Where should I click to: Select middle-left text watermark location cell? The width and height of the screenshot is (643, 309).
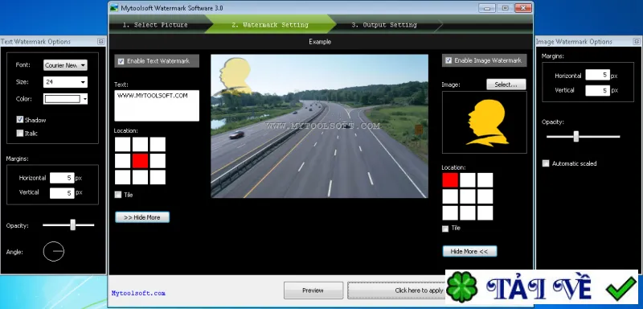point(123,161)
